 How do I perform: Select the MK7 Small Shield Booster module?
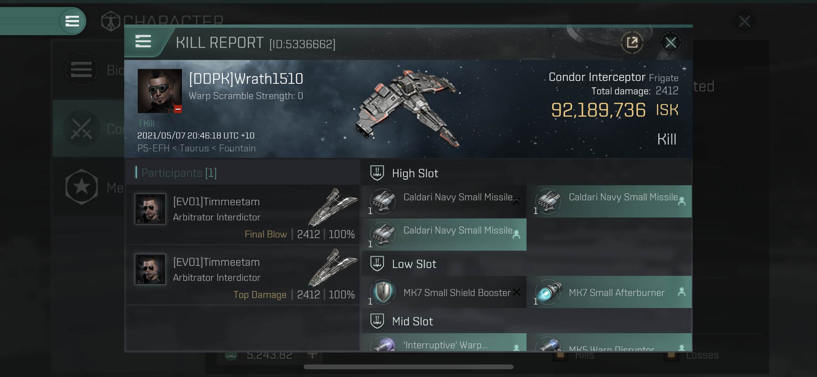[x=444, y=292]
